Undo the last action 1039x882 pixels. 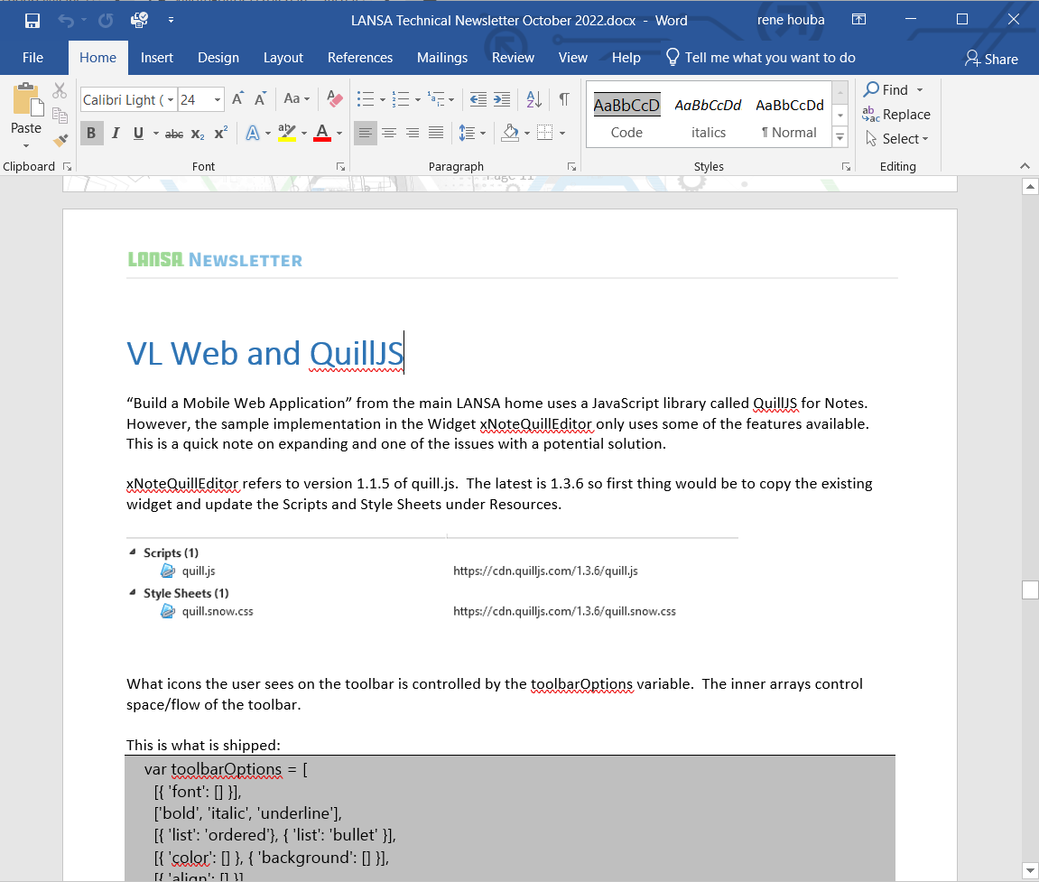(x=66, y=21)
